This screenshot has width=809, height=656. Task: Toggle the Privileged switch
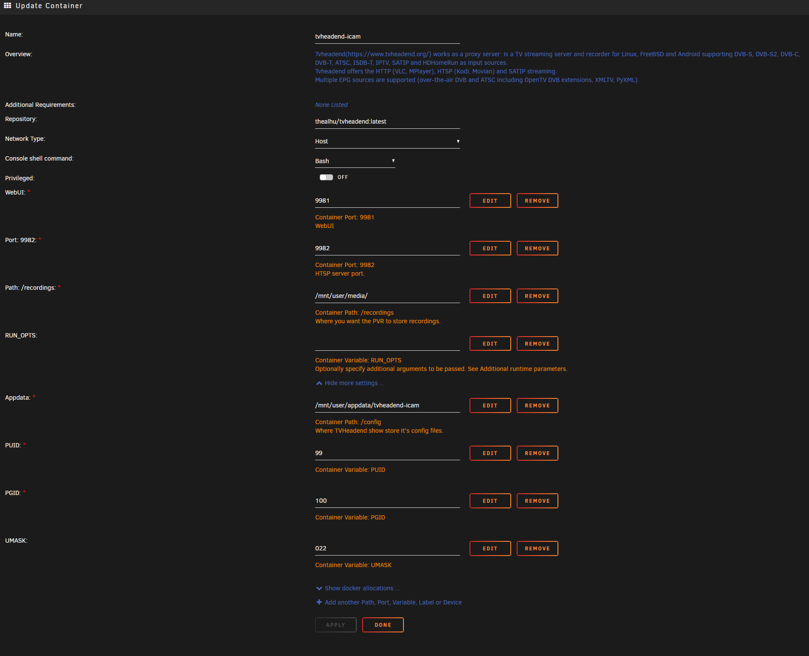[326, 177]
